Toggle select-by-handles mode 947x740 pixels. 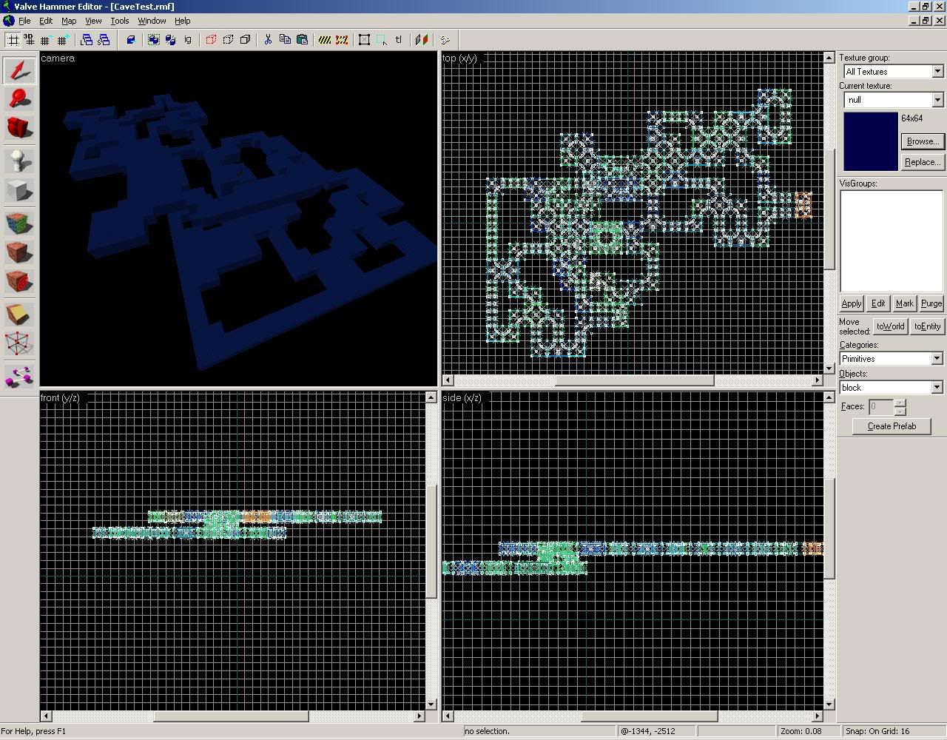(x=364, y=40)
